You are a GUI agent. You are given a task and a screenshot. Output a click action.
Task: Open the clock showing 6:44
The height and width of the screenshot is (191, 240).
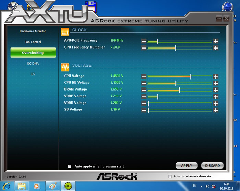click(x=227, y=186)
